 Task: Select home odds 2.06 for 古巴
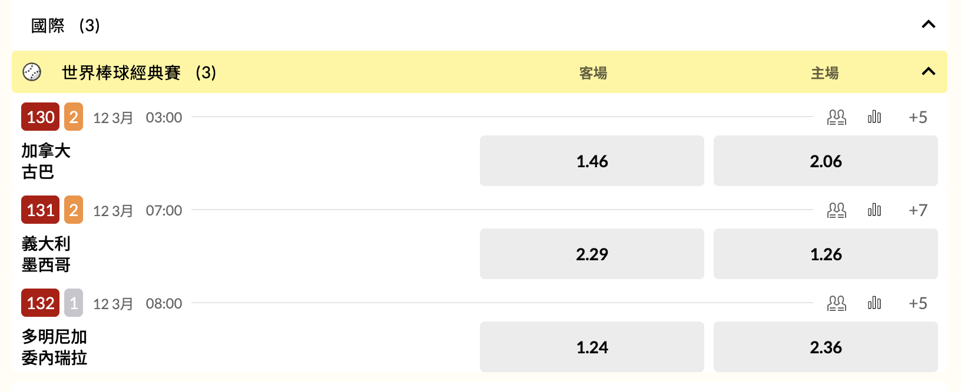[826, 161]
